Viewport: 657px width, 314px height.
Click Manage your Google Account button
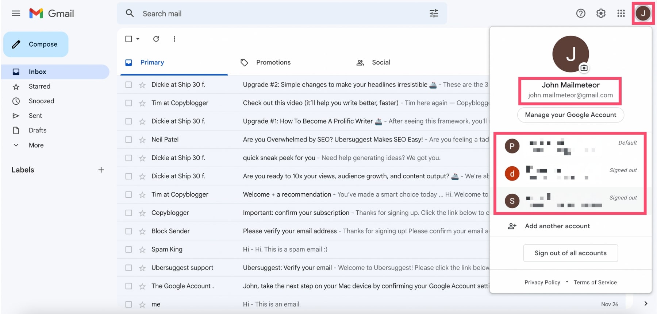coord(570,115)
